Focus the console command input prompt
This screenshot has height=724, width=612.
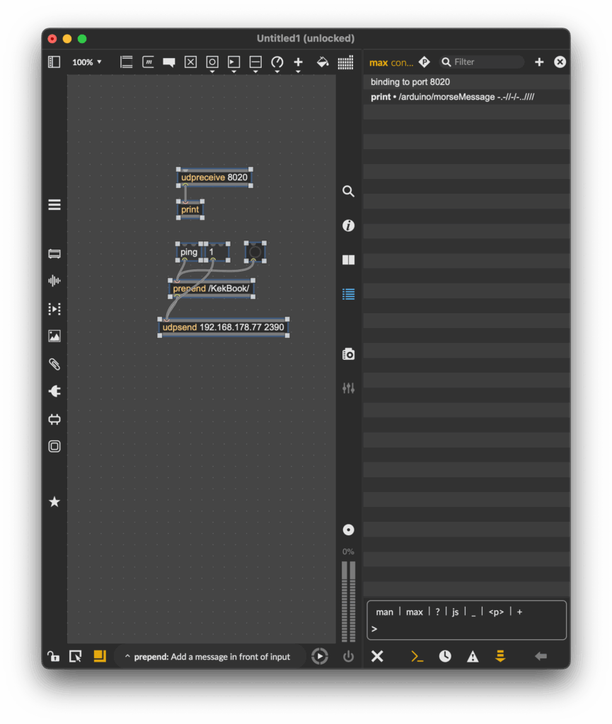pos(466,629)
